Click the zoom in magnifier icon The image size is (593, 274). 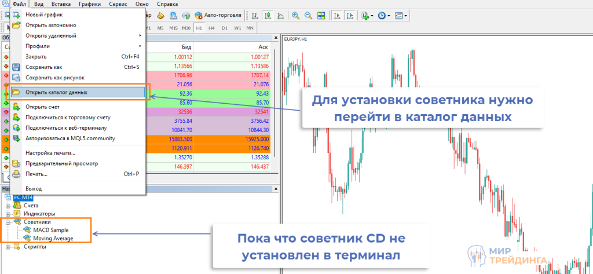coord(295,16)
